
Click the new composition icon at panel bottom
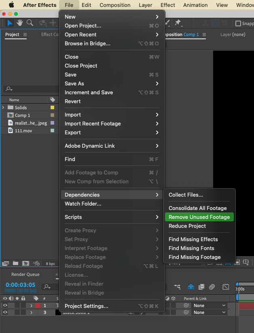[x=25, y=263]
